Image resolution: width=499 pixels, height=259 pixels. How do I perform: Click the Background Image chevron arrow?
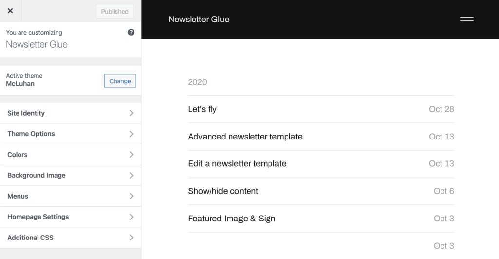[131, 175]
